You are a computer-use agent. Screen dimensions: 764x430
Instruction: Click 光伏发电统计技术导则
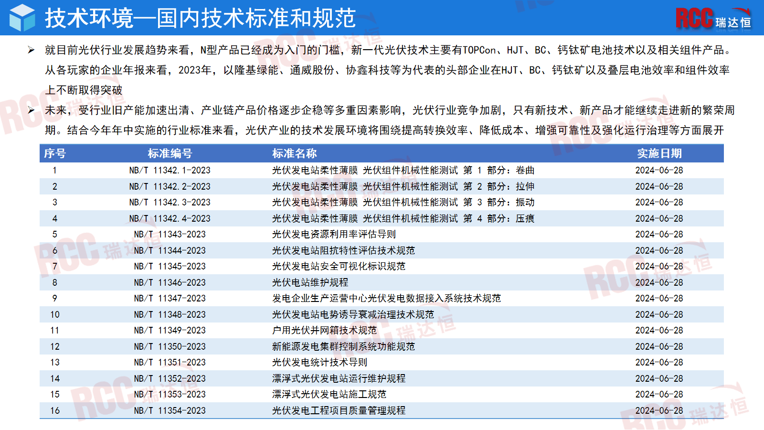tap(320, 363)
